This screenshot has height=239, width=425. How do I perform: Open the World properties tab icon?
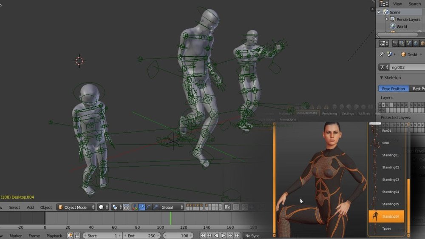pyautogui.click(x=415, y=43)
